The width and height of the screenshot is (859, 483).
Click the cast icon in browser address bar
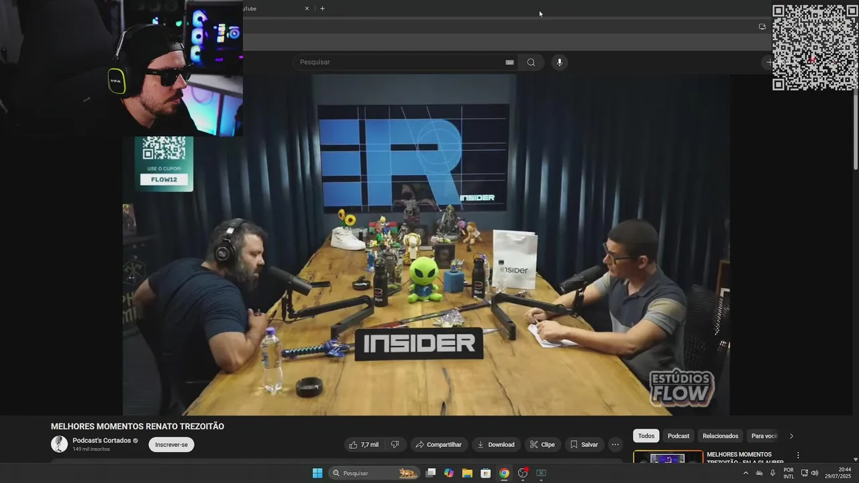(762, 27)
